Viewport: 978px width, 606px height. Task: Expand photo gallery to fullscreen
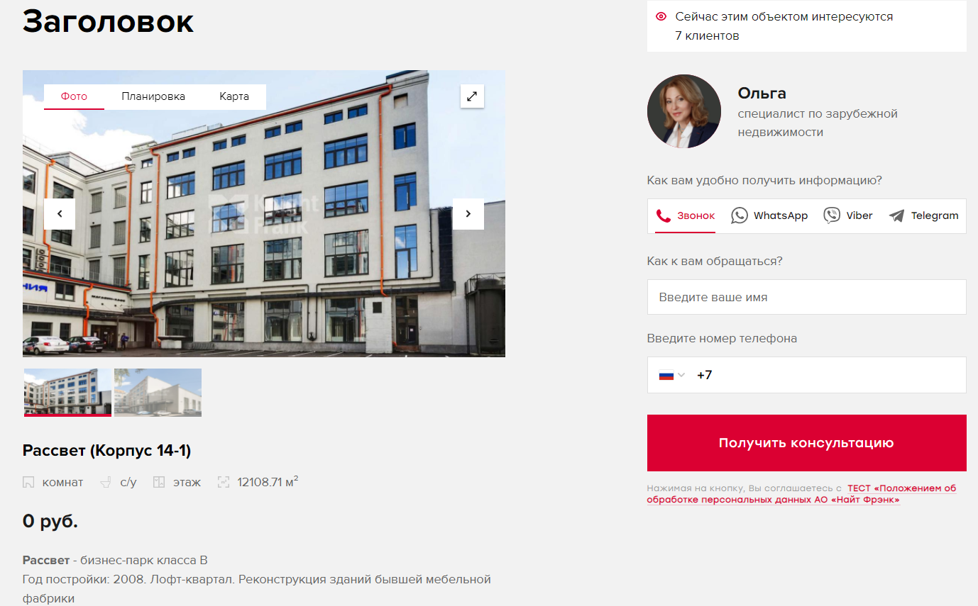coord(472,96)
